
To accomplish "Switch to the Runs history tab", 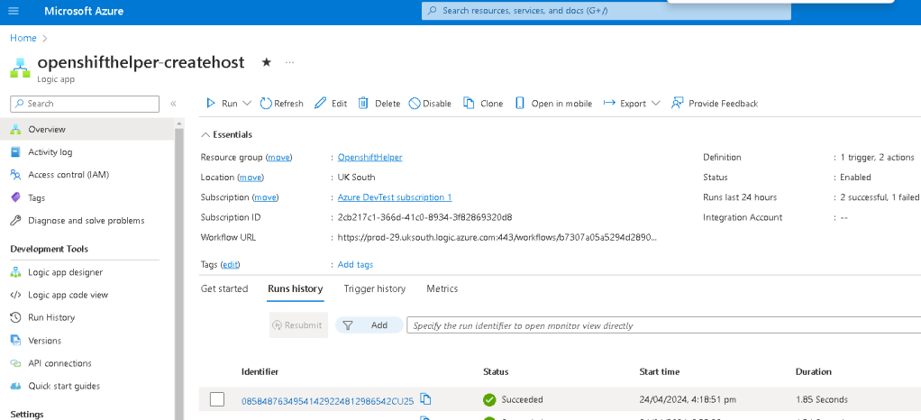I will click(x=295, y=288).
